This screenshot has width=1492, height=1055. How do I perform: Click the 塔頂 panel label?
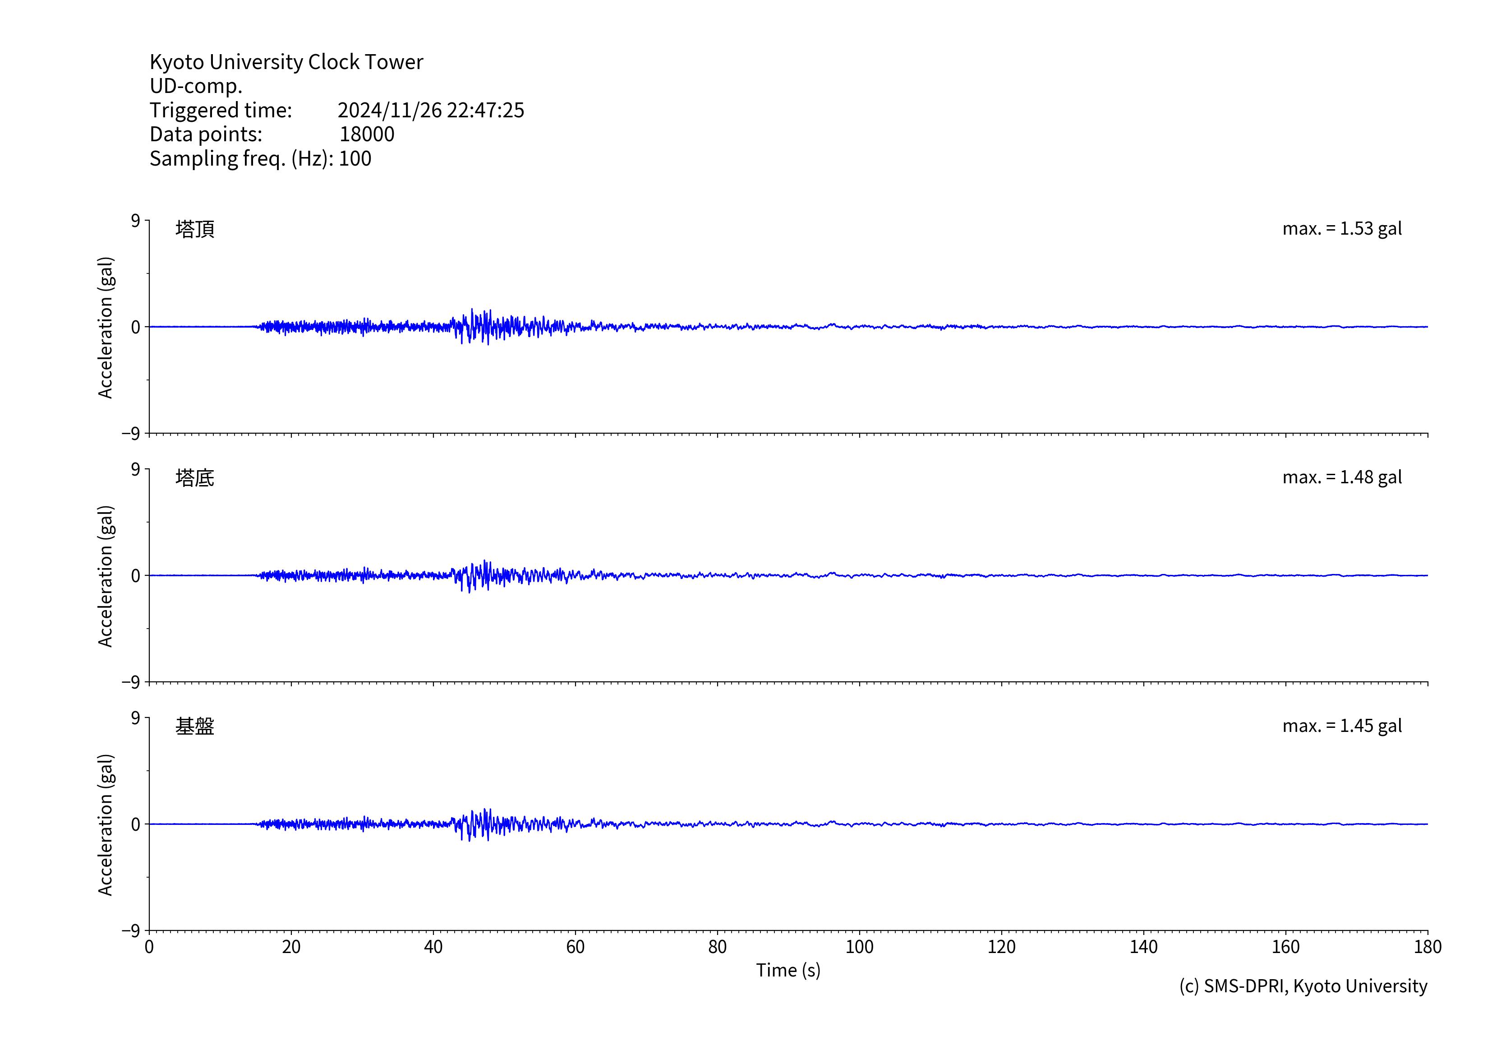(x=194, y=229)
